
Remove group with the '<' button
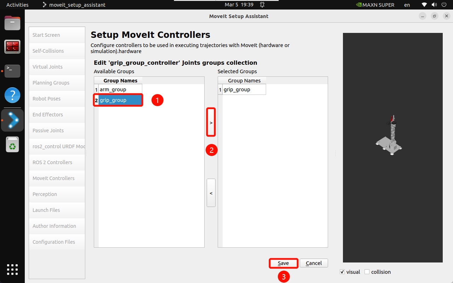(211, 193)
